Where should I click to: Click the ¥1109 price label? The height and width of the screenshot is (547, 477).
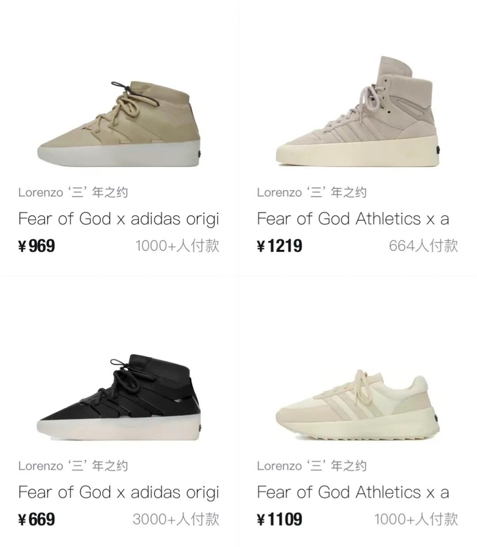point(279,520)
